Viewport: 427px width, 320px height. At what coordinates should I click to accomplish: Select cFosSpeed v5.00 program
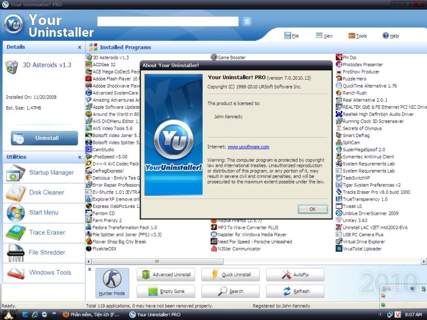tap(107, 156)
